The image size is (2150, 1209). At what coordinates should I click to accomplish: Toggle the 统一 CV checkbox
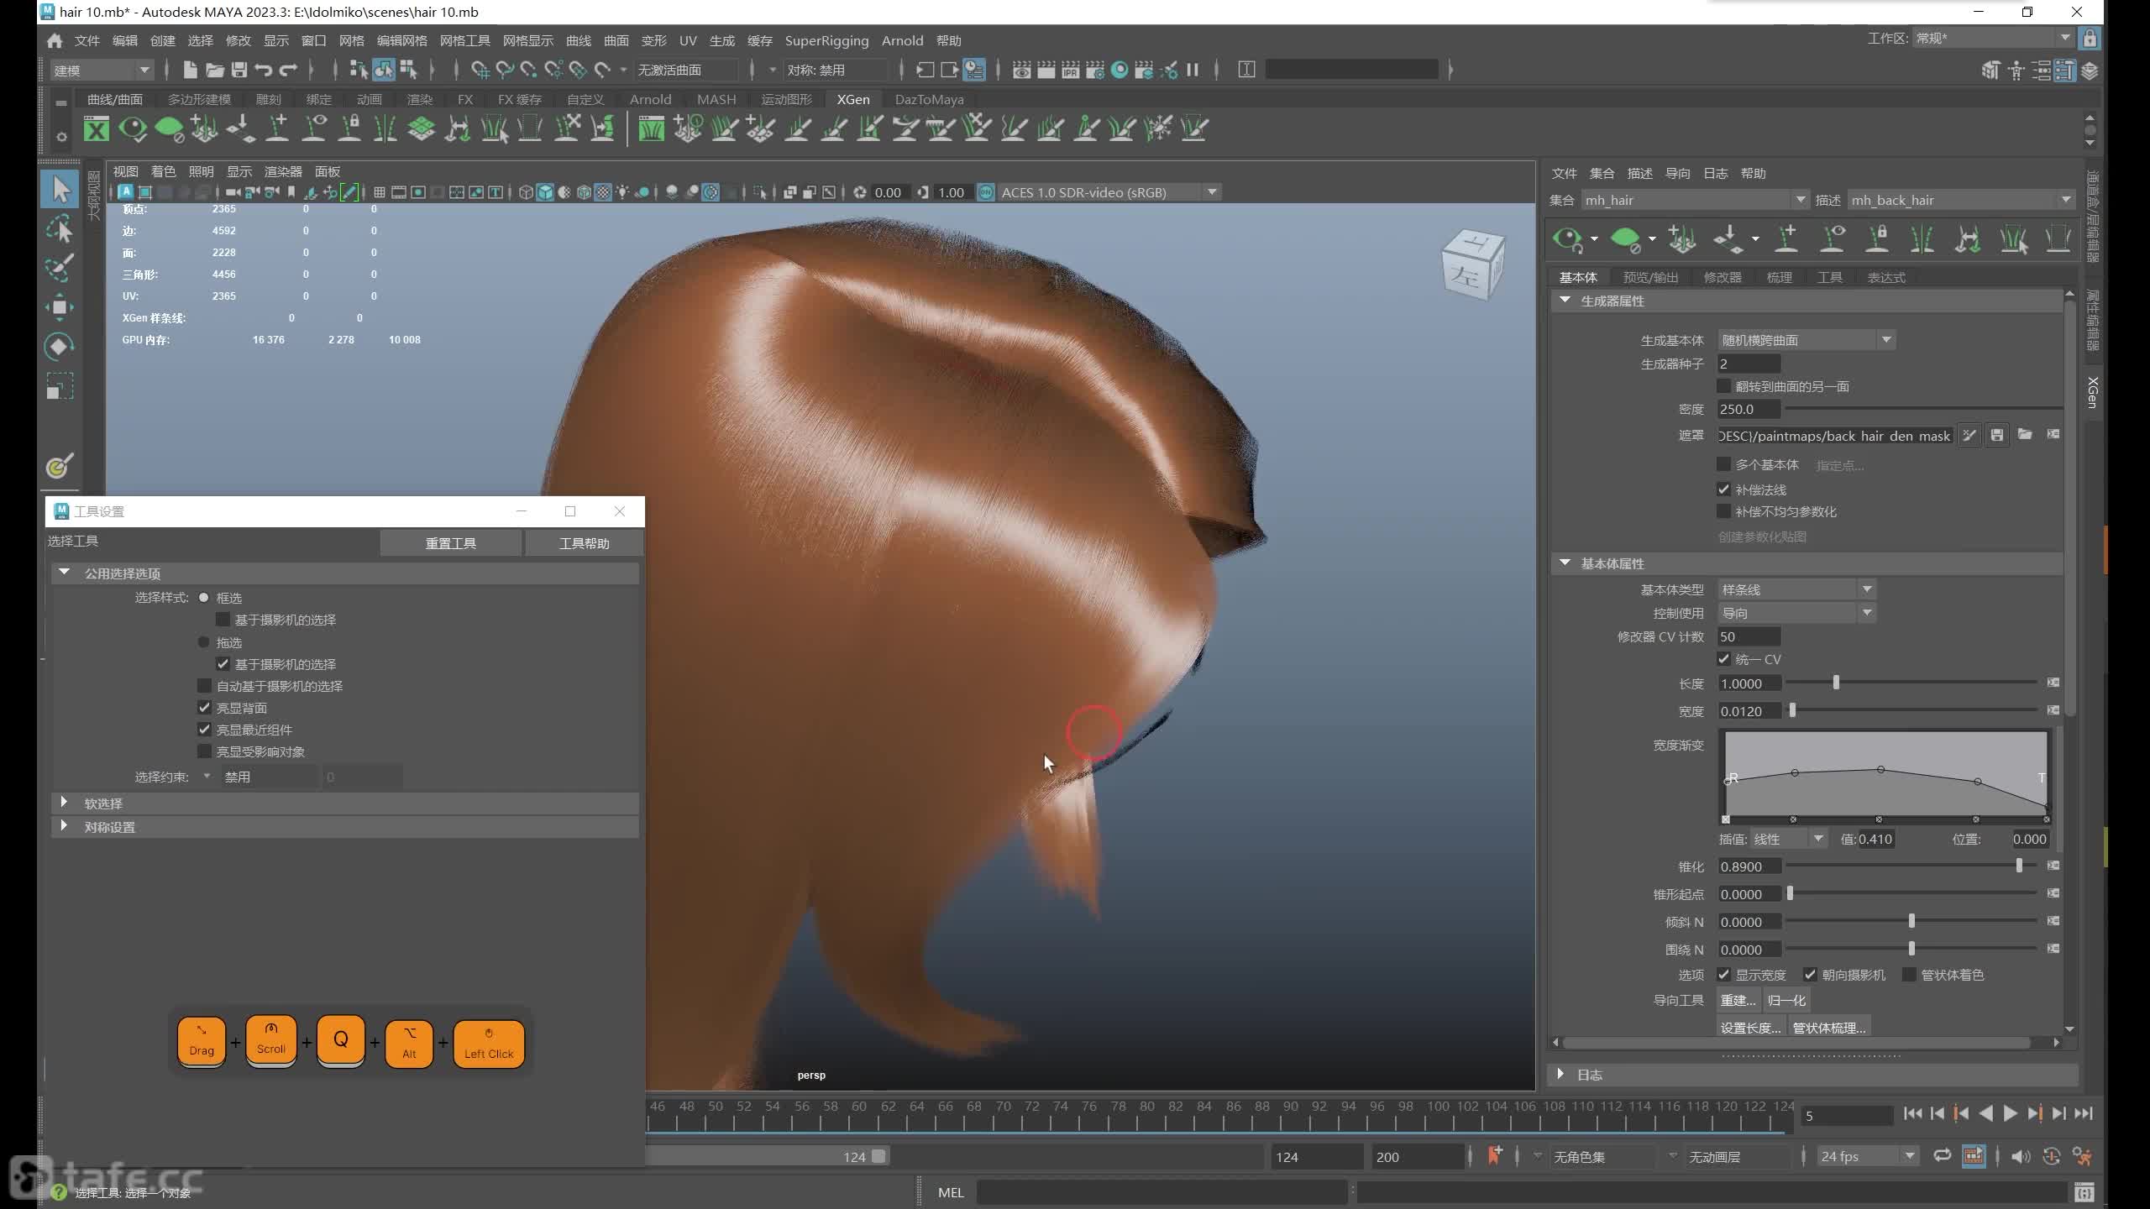pyautogui.click(x=1724, y=659)
